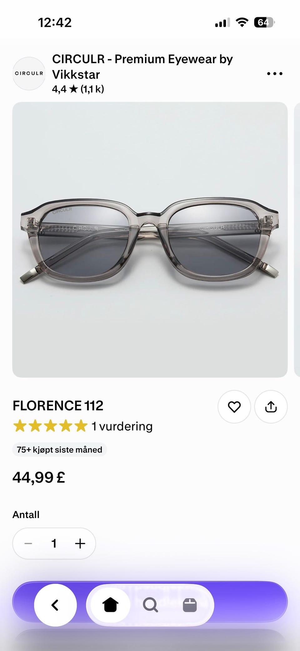The width and height of the screenshot is (300, 651).
Task: Tap the 4,4 star shop rating
Action: (x=78, y=89)
